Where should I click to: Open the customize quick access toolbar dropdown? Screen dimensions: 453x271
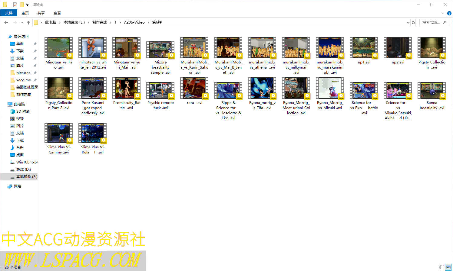(27, 5)
